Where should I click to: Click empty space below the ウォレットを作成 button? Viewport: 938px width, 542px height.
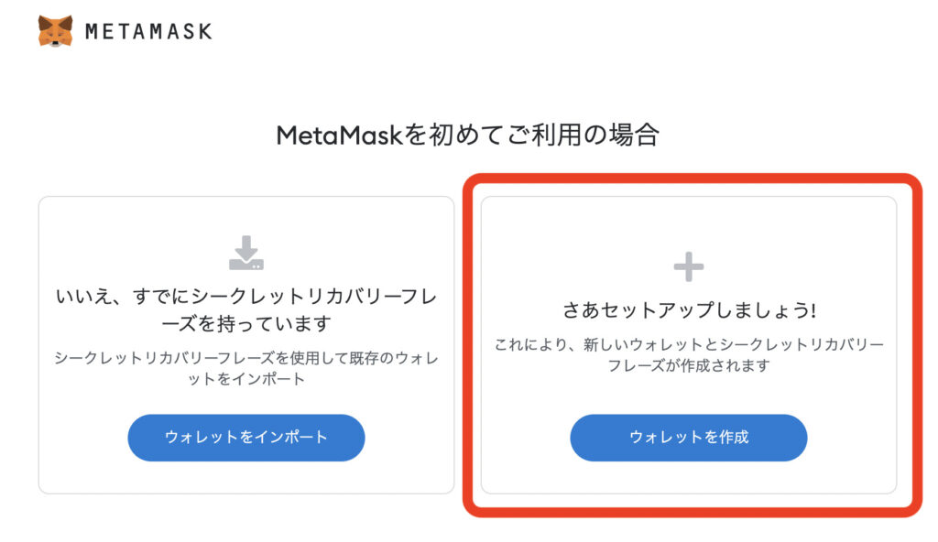[688, 476]
